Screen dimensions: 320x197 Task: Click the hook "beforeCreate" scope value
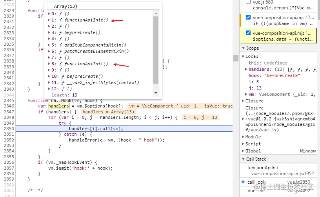pyautogui.click(x=282, y=75)
